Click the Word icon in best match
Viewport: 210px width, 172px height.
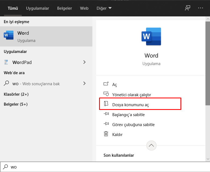[x=9, y=35]
